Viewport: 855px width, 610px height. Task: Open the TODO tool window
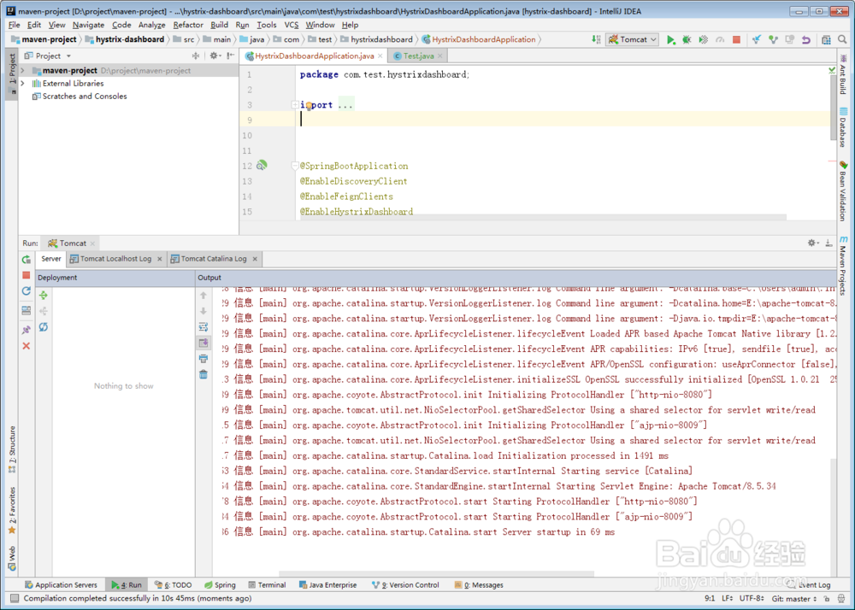[x=173, y=585]
